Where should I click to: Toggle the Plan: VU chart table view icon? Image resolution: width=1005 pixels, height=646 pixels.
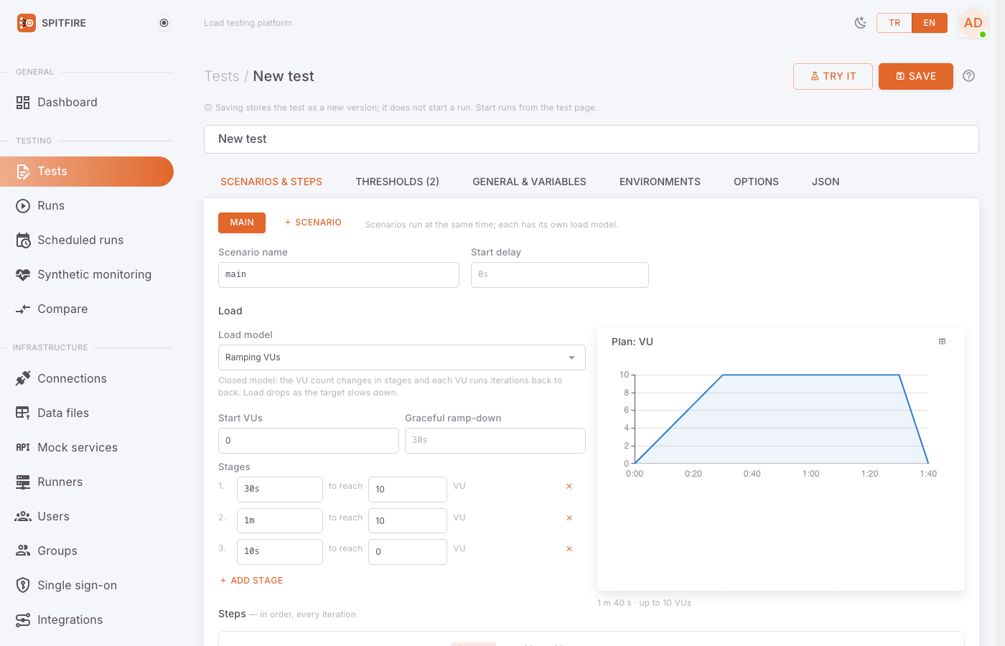[x=943, y=342]
